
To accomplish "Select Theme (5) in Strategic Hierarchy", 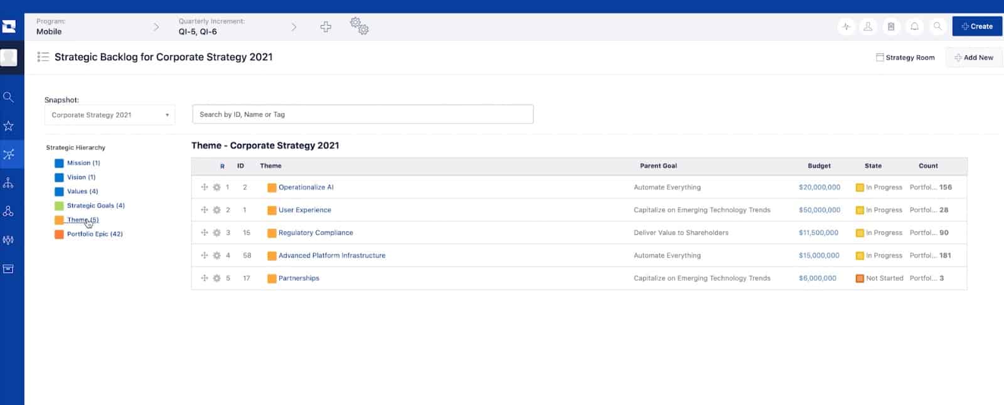I will (83, 220).
